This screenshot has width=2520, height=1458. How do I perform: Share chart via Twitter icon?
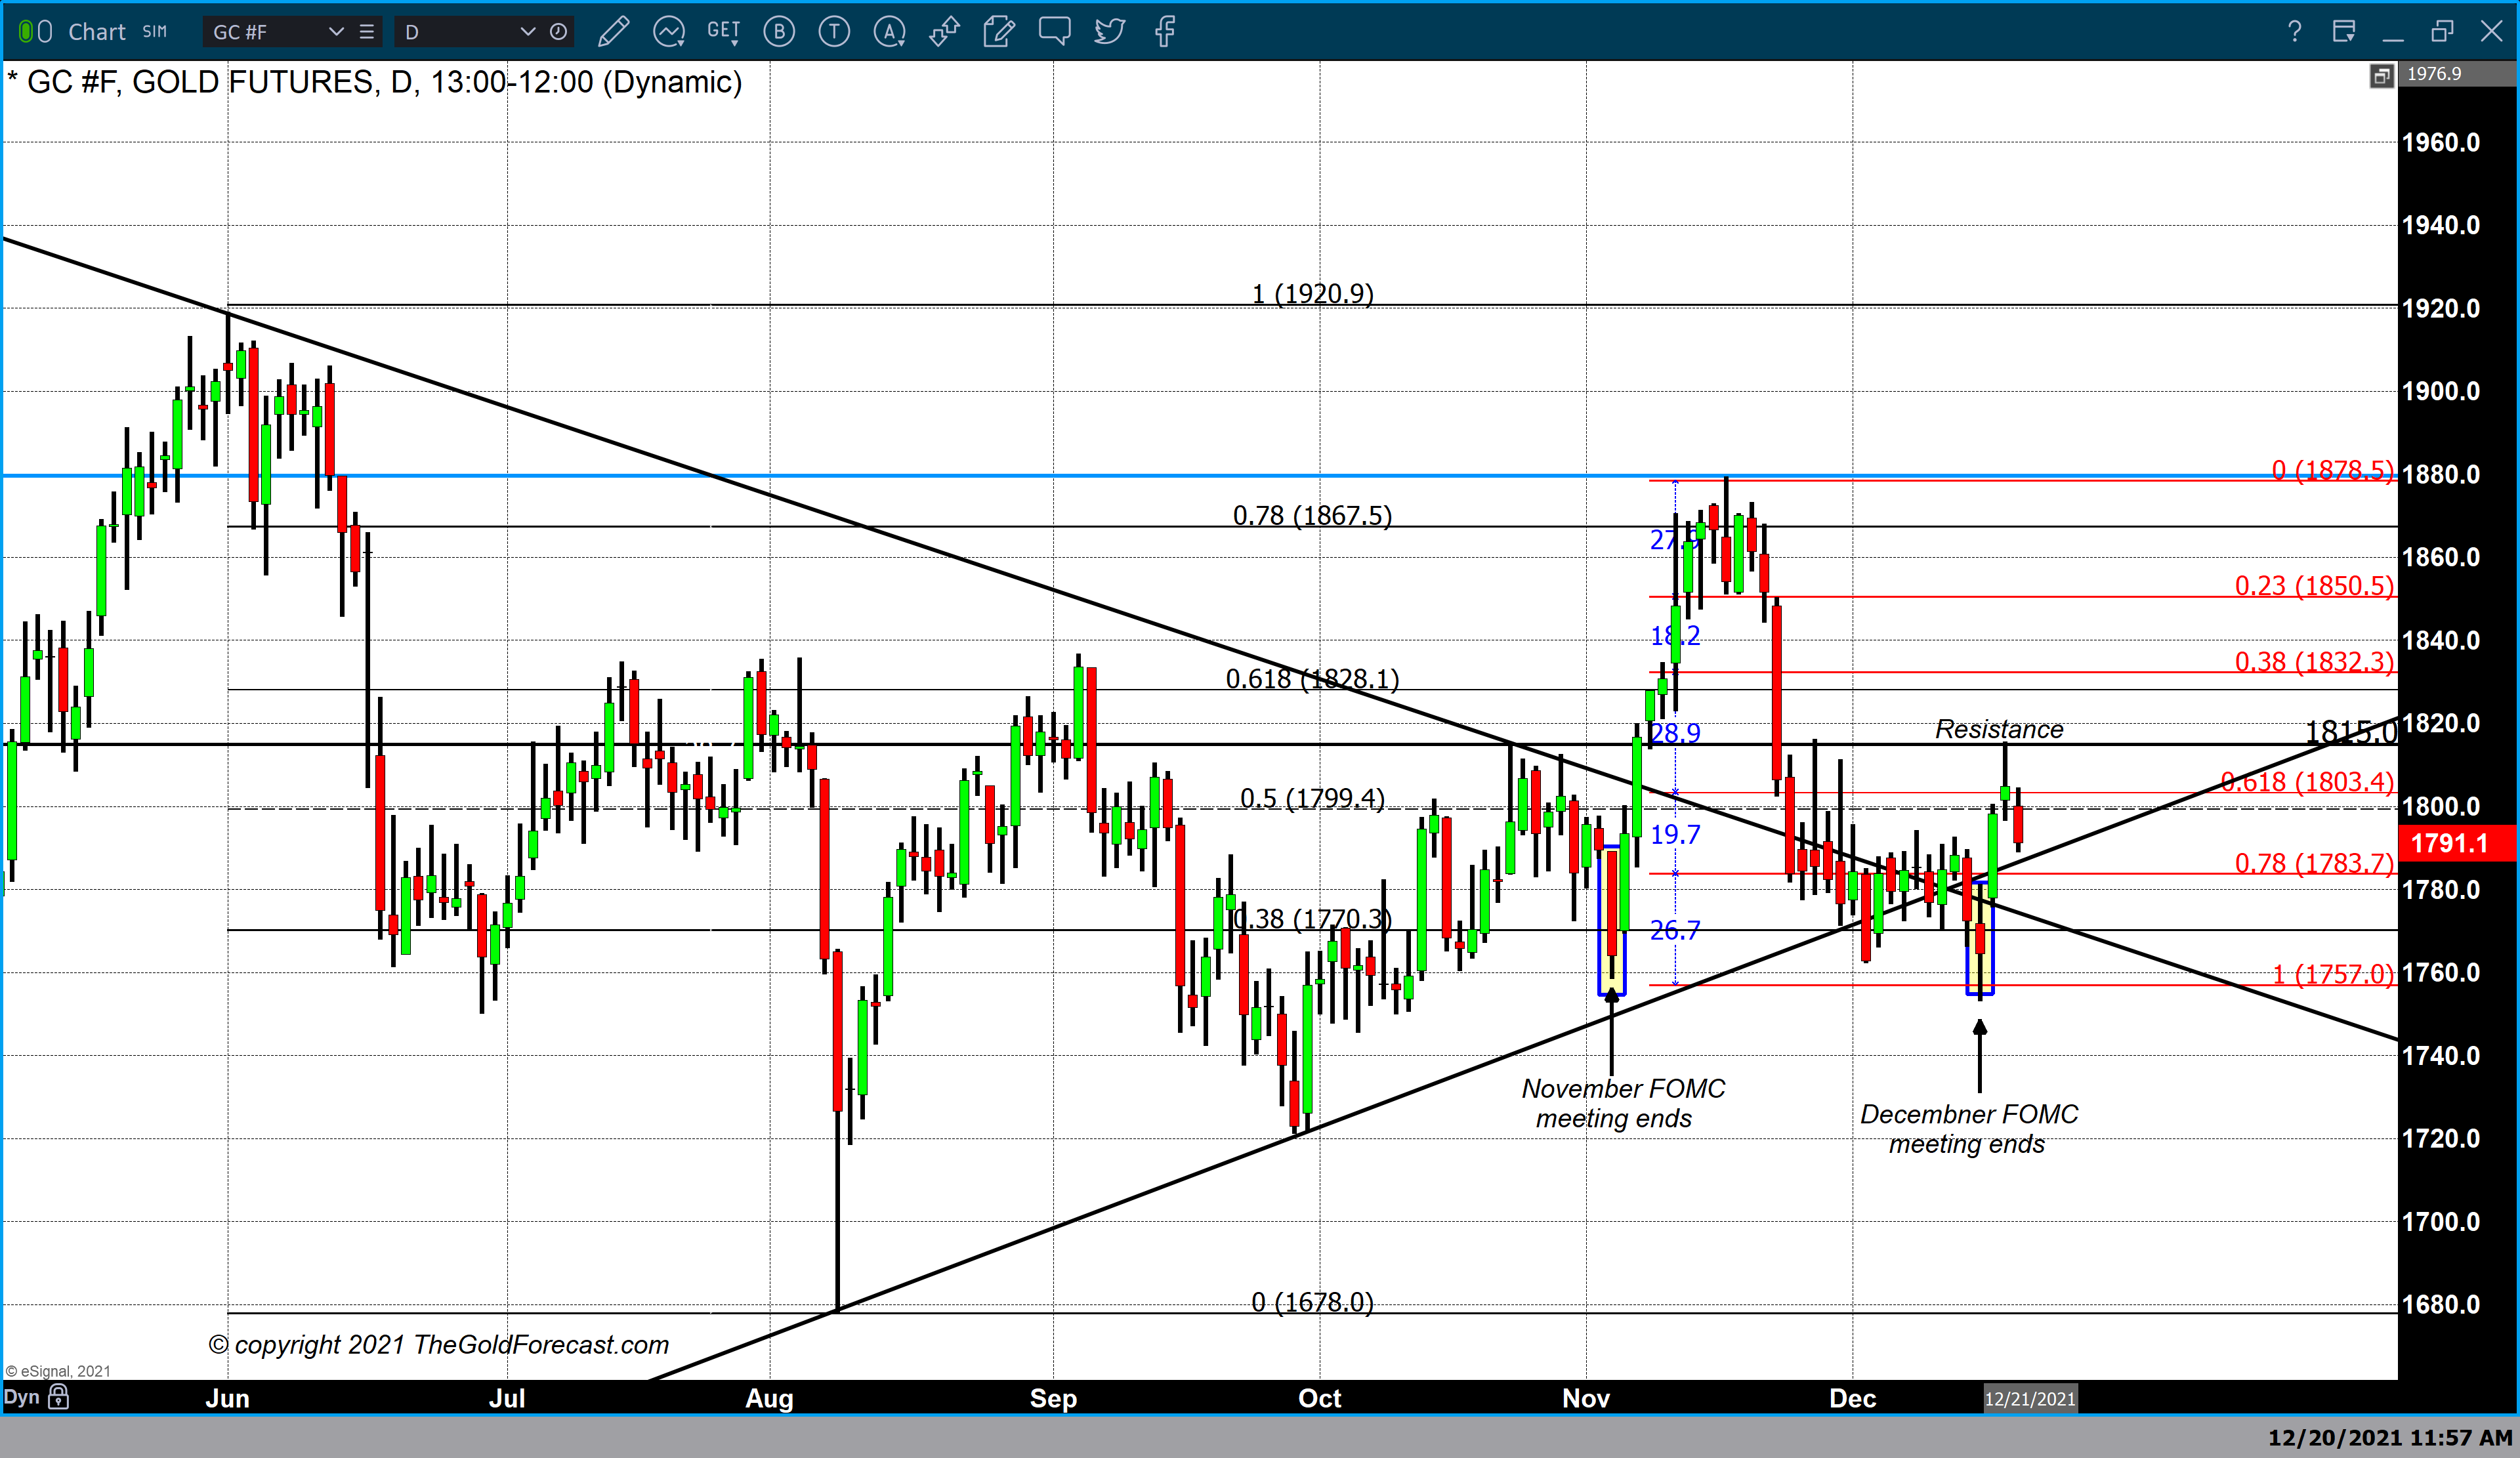[1109, 32]
